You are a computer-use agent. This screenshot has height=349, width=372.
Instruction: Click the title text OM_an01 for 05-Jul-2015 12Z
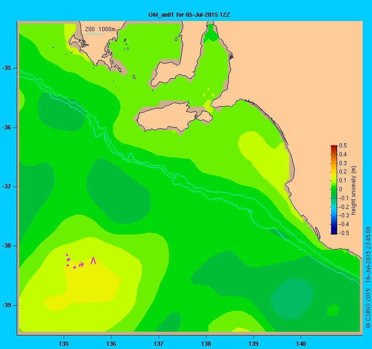pos(189,15)
